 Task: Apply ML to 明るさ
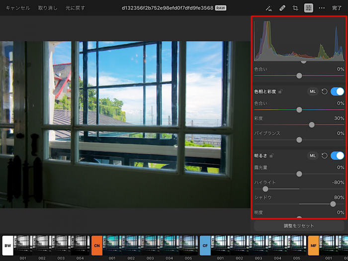click(313, 156)
